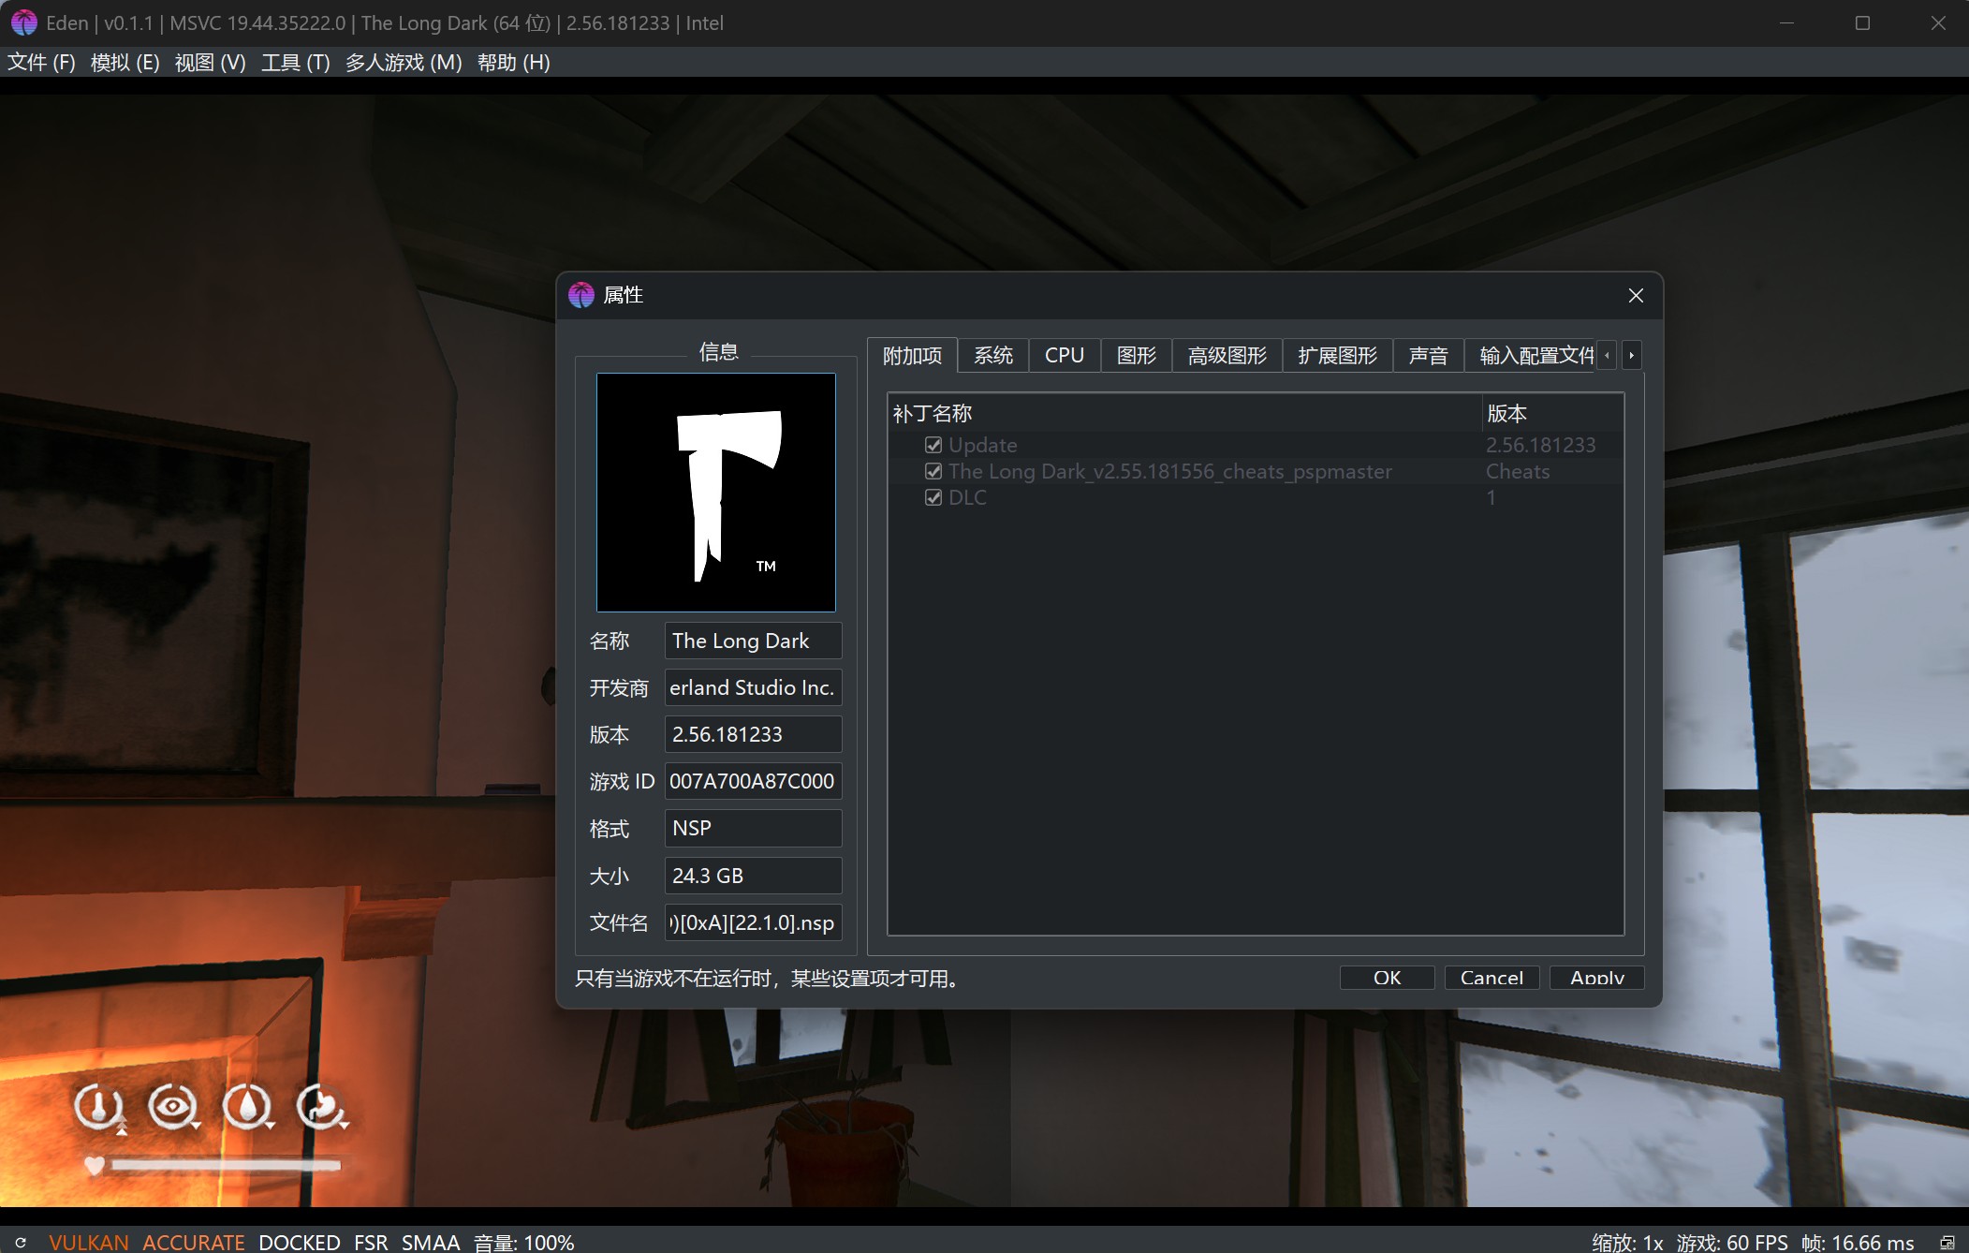
Task: Click the status bar icon at far right
Action: [x=1947, y=1243]
